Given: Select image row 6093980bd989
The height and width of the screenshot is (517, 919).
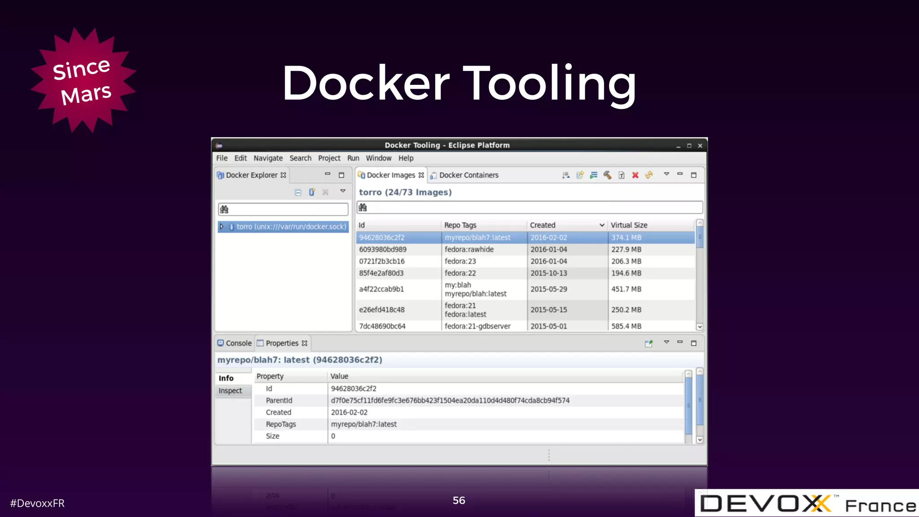Looking at the screenshot, I should pos(525,250).
